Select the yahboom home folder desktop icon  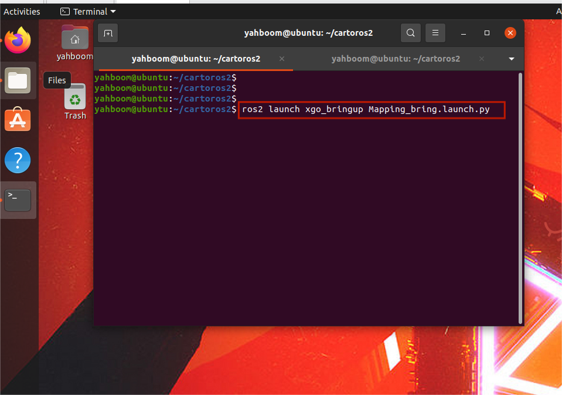(x=75, y=43)
